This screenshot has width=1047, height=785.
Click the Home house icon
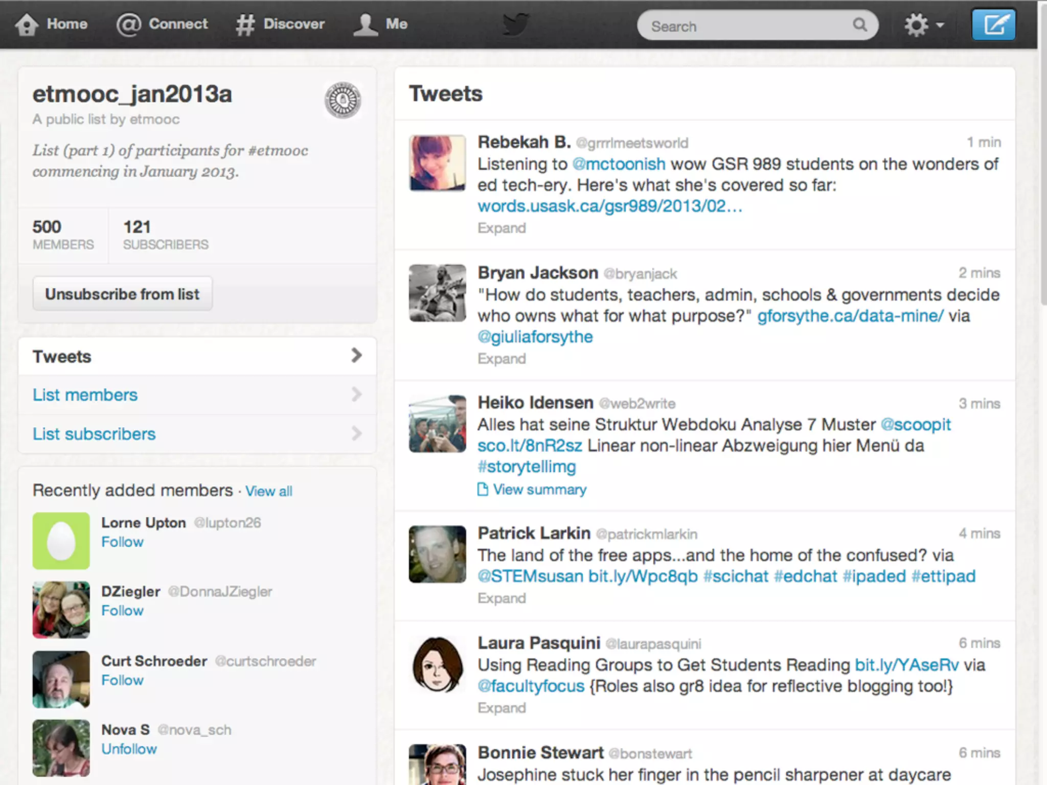point(27,24)
